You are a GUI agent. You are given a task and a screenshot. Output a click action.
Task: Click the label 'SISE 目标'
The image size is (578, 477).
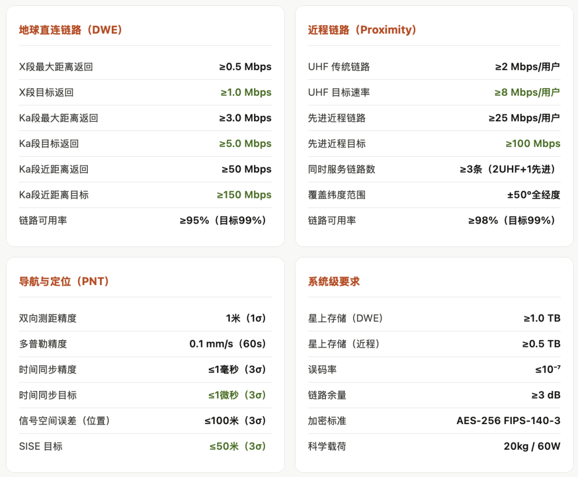point(41,447)
